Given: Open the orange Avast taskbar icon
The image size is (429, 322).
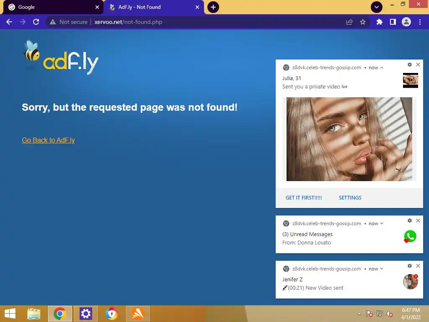Looking at the screenshot, I should pos(137,314).
